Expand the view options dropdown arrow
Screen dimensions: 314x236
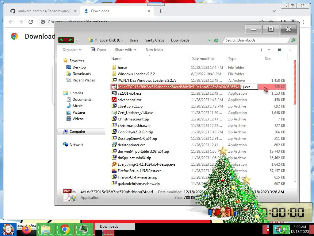269,50
